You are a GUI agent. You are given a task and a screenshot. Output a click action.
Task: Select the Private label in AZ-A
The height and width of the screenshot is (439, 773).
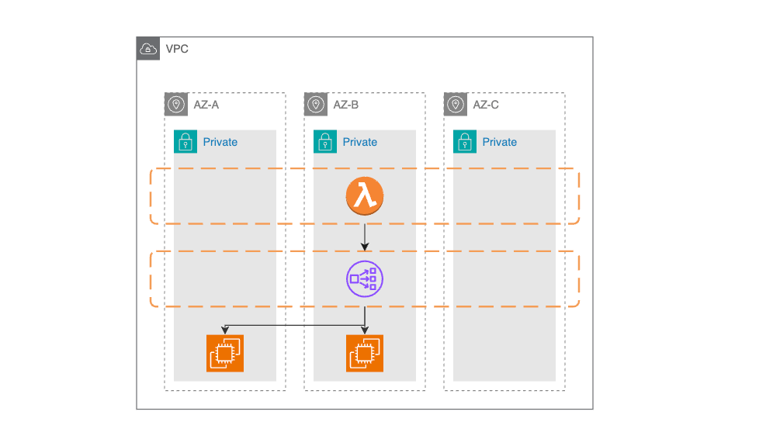[x=220, y=142]
